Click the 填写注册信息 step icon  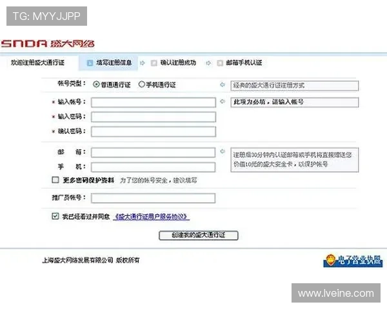[x=90, y=63]
